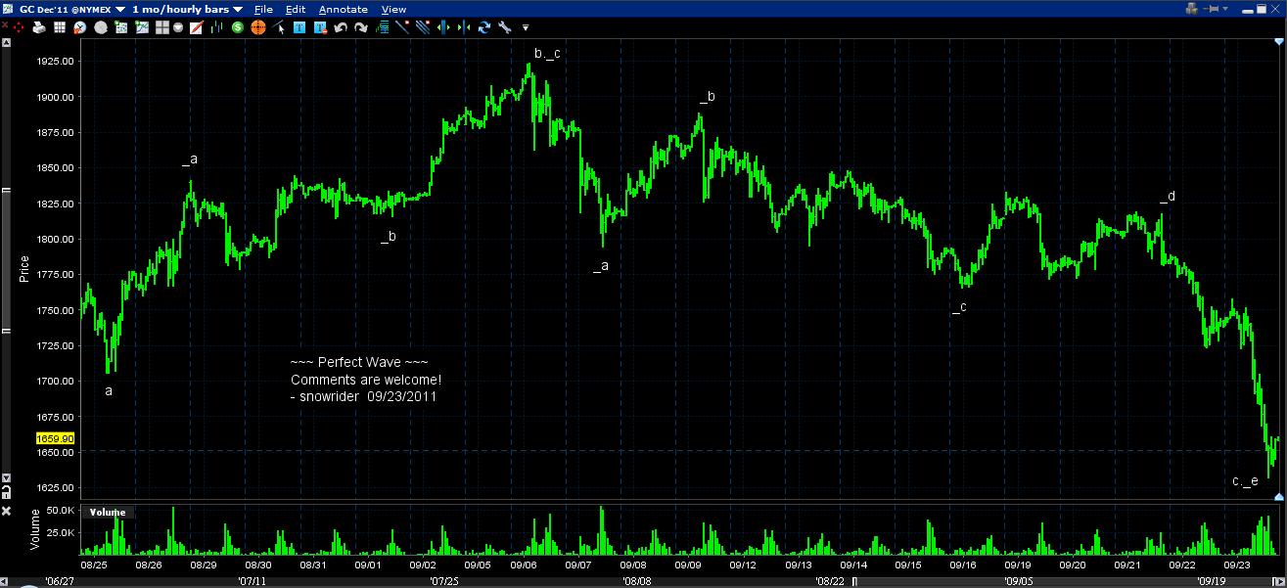Redo the last undone action

pyautogui.click(x=361, y=27)
